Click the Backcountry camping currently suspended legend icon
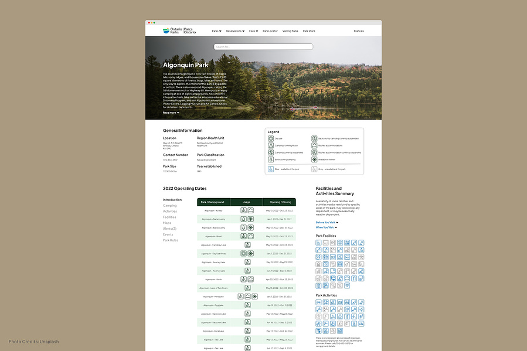527x351 pixels. [x=314, y=138]
